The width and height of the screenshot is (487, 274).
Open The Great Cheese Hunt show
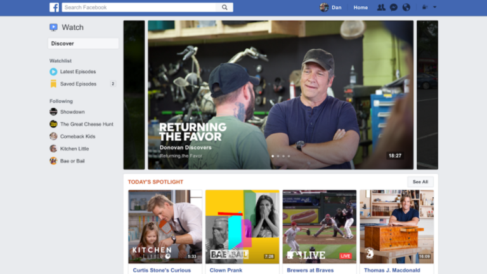(x=87, y=124)
